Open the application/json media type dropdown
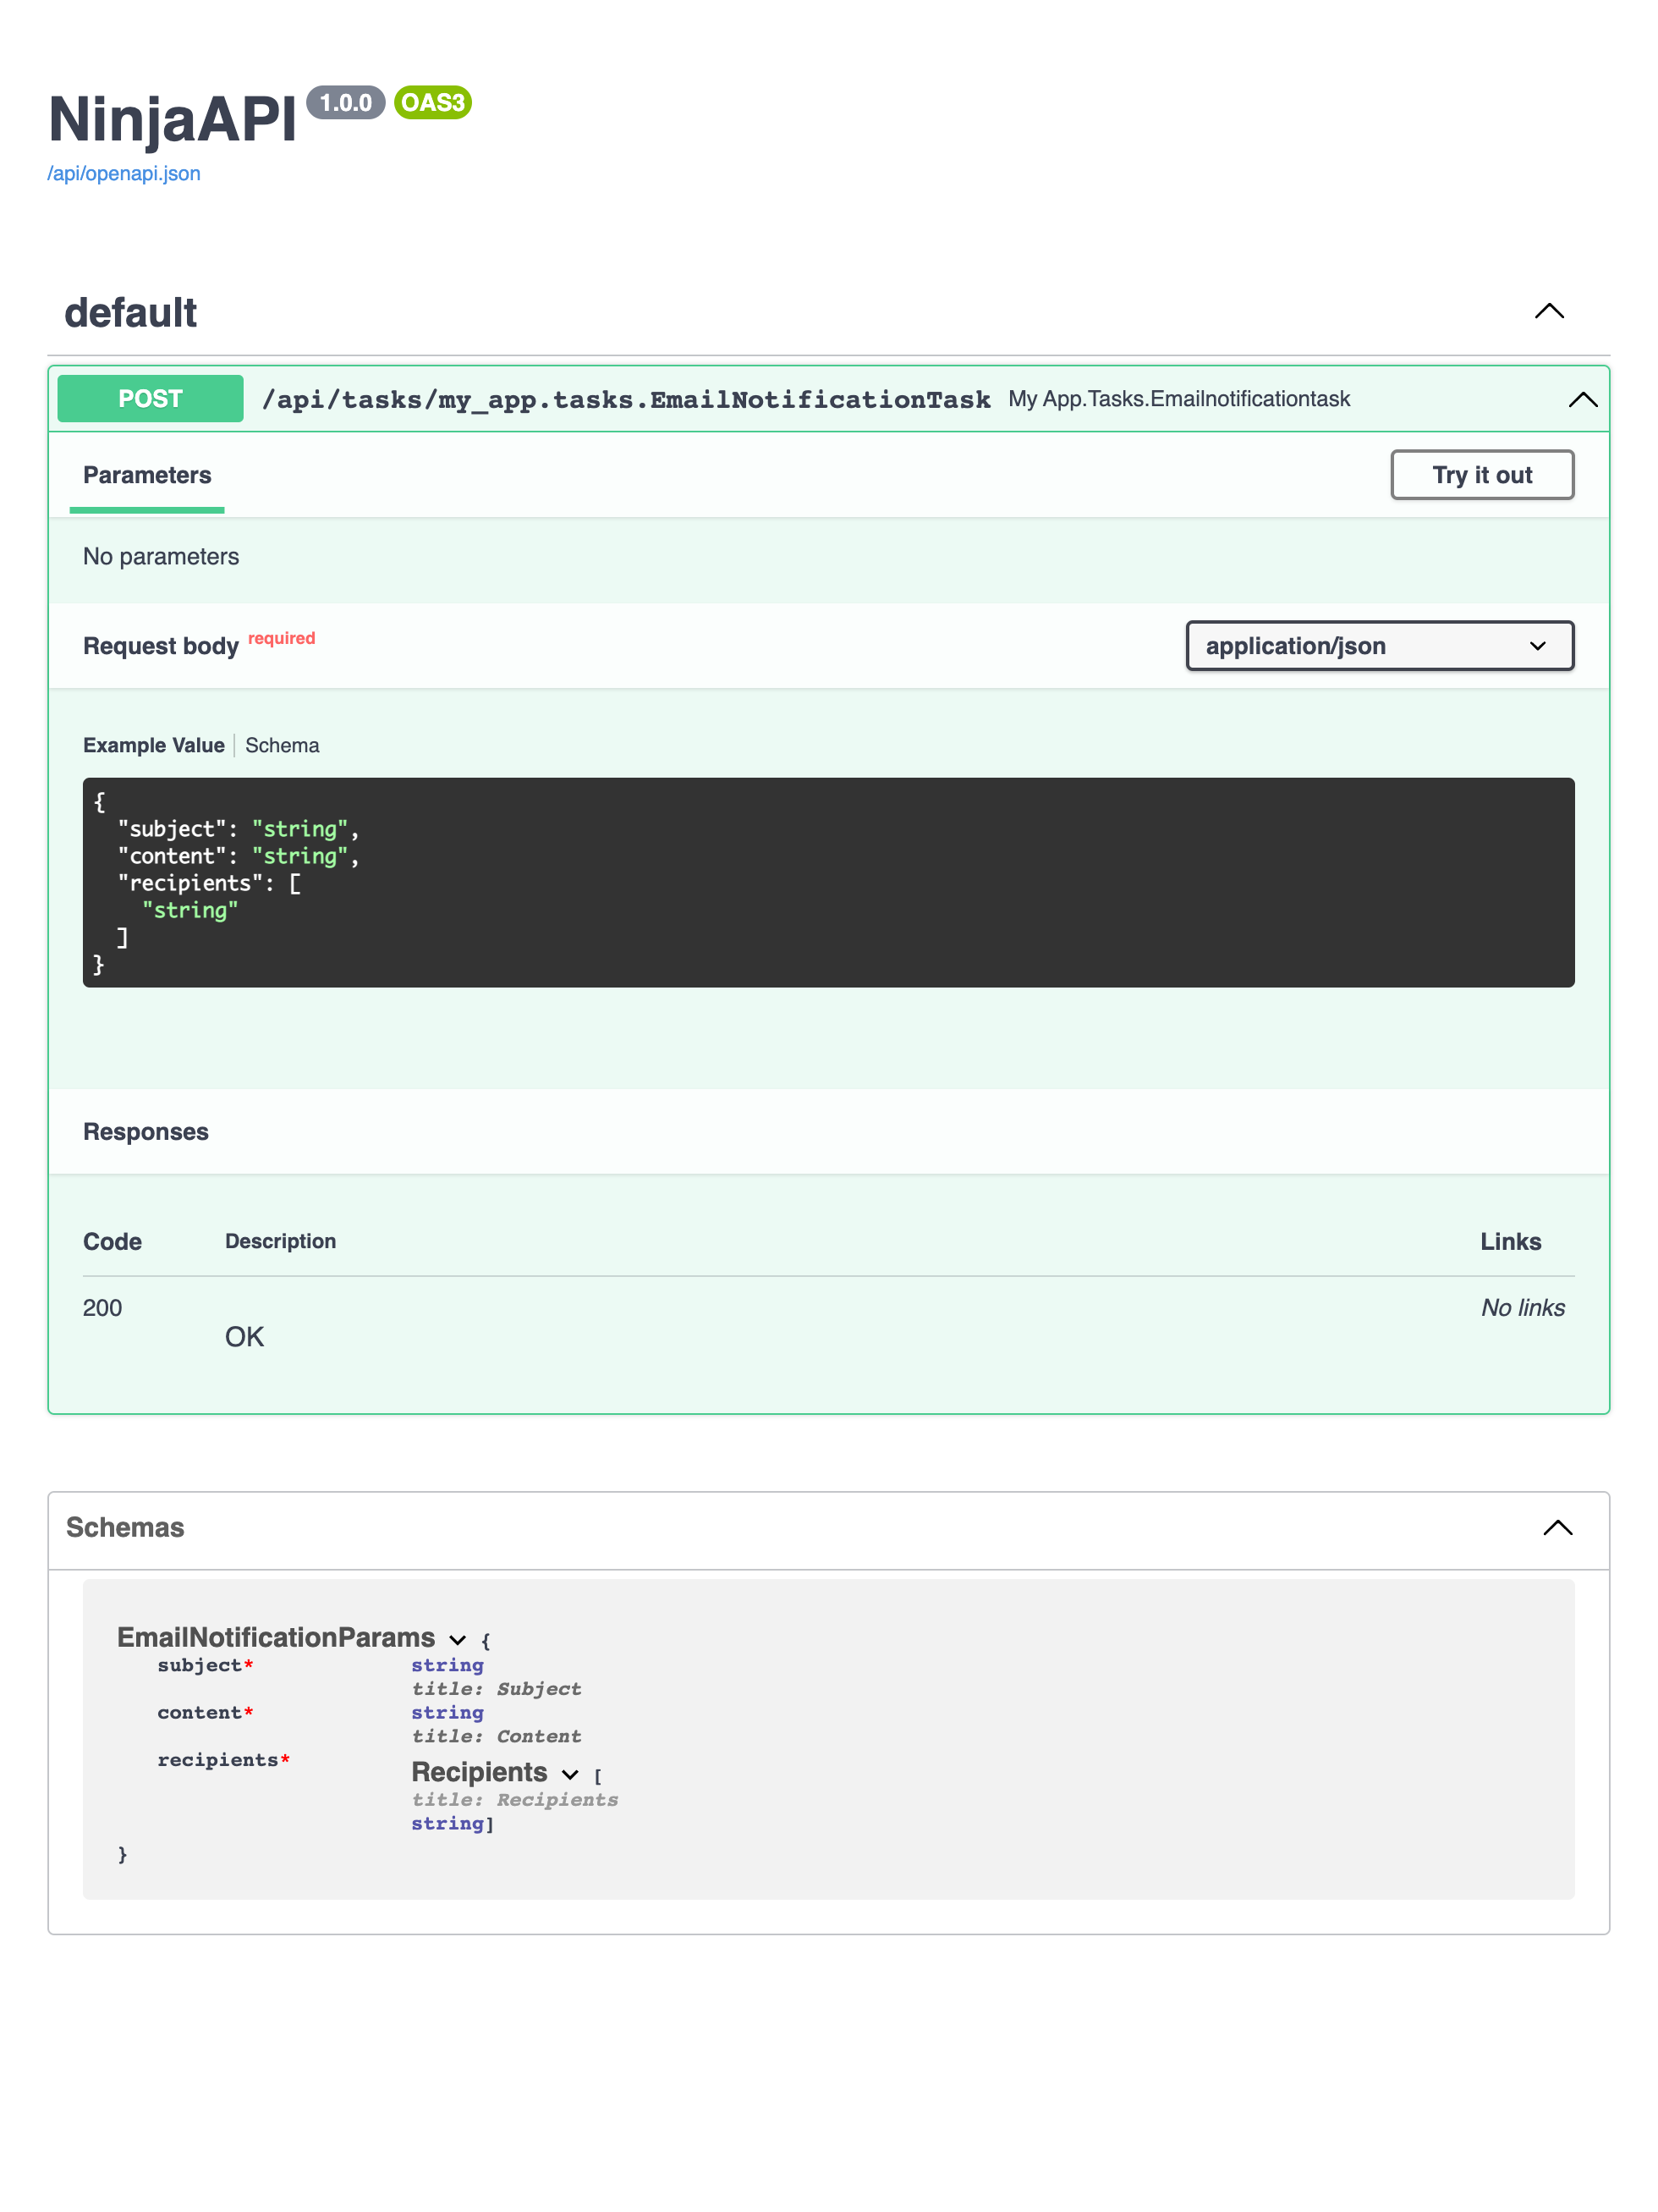The height and width of the screenshot is (2212, 1658). point(1379,646)
